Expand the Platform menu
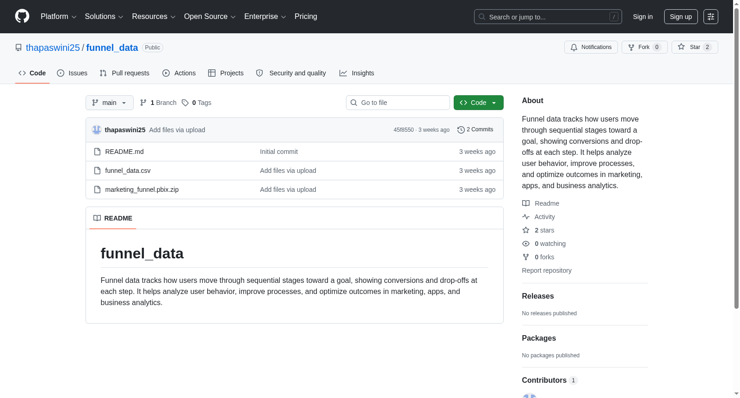This screenshot has width=740, height=398. pos(59,17)
